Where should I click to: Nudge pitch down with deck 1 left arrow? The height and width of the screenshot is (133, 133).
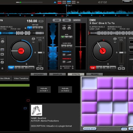[x=38, y=68]
